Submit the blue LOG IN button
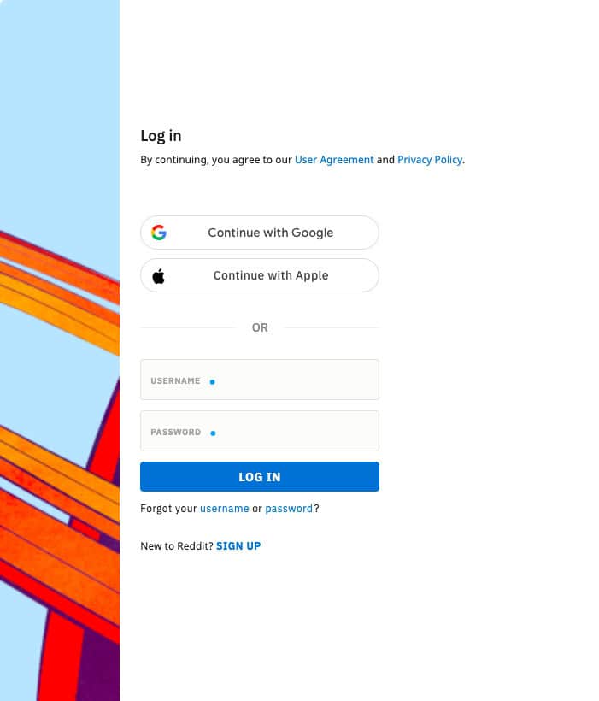The image size is (599, 701). [x=260, y=476]
